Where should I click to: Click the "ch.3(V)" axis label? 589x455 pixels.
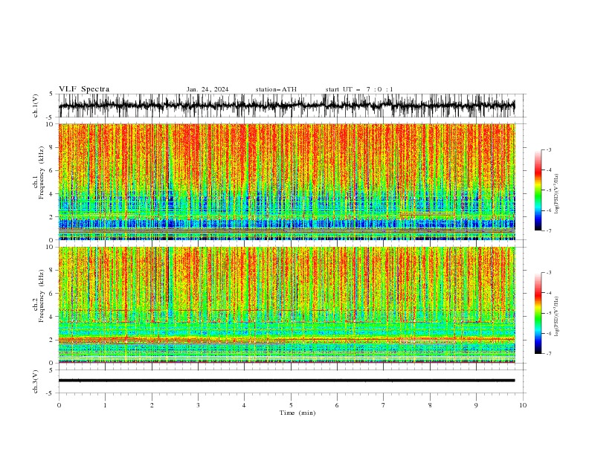click(x=36, y=381)
